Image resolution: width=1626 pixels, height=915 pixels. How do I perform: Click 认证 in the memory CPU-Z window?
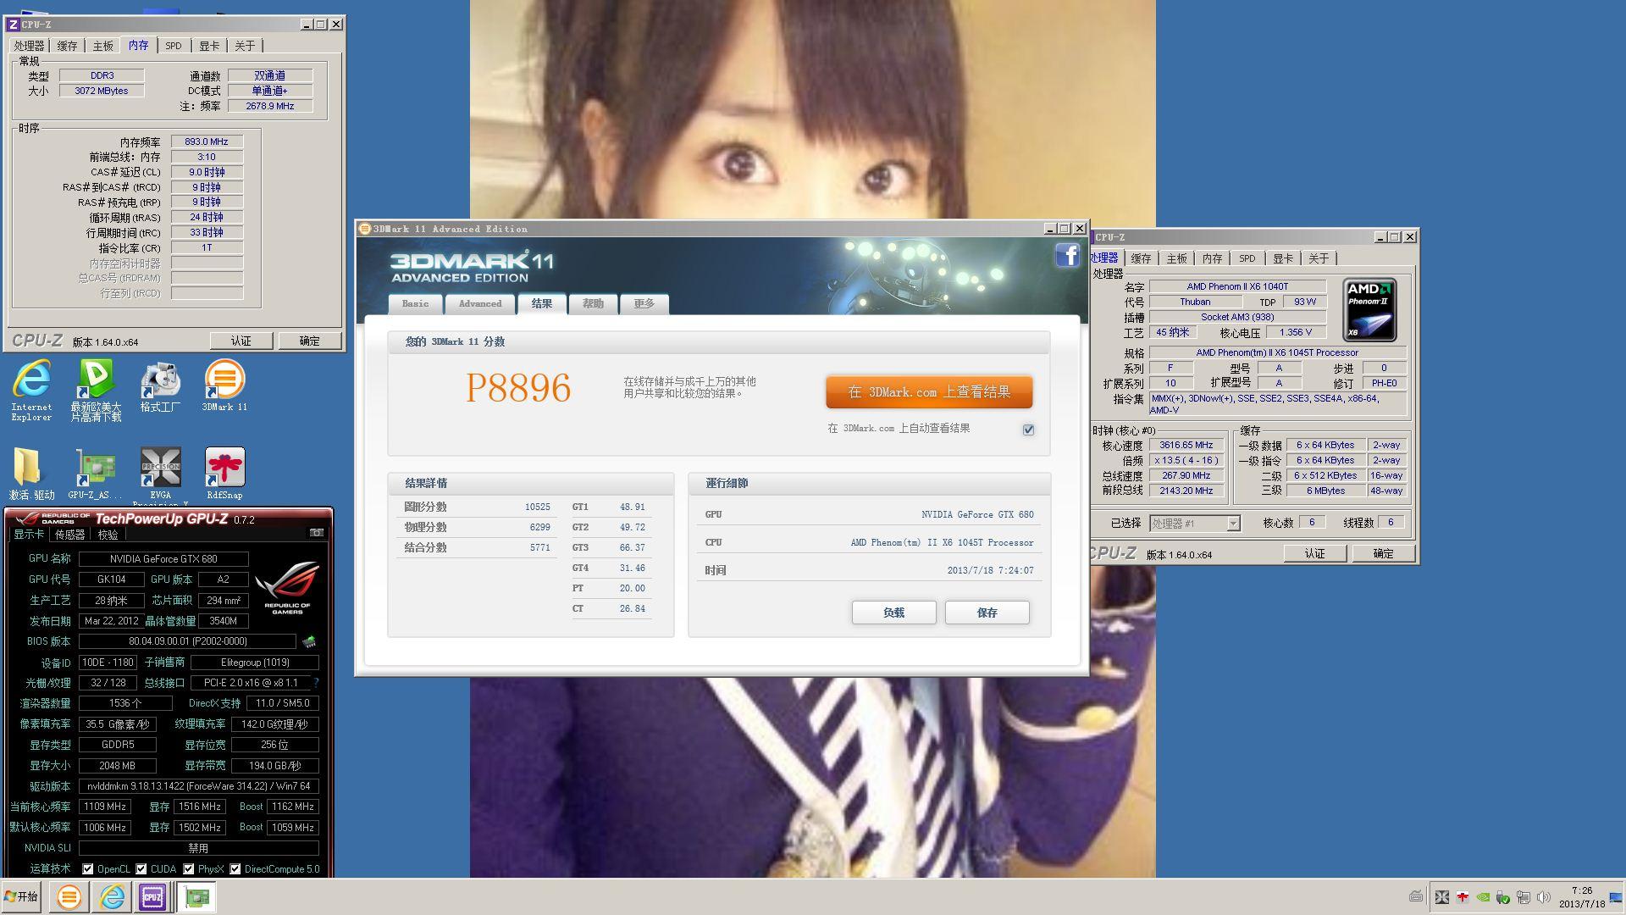coord(241,341)
